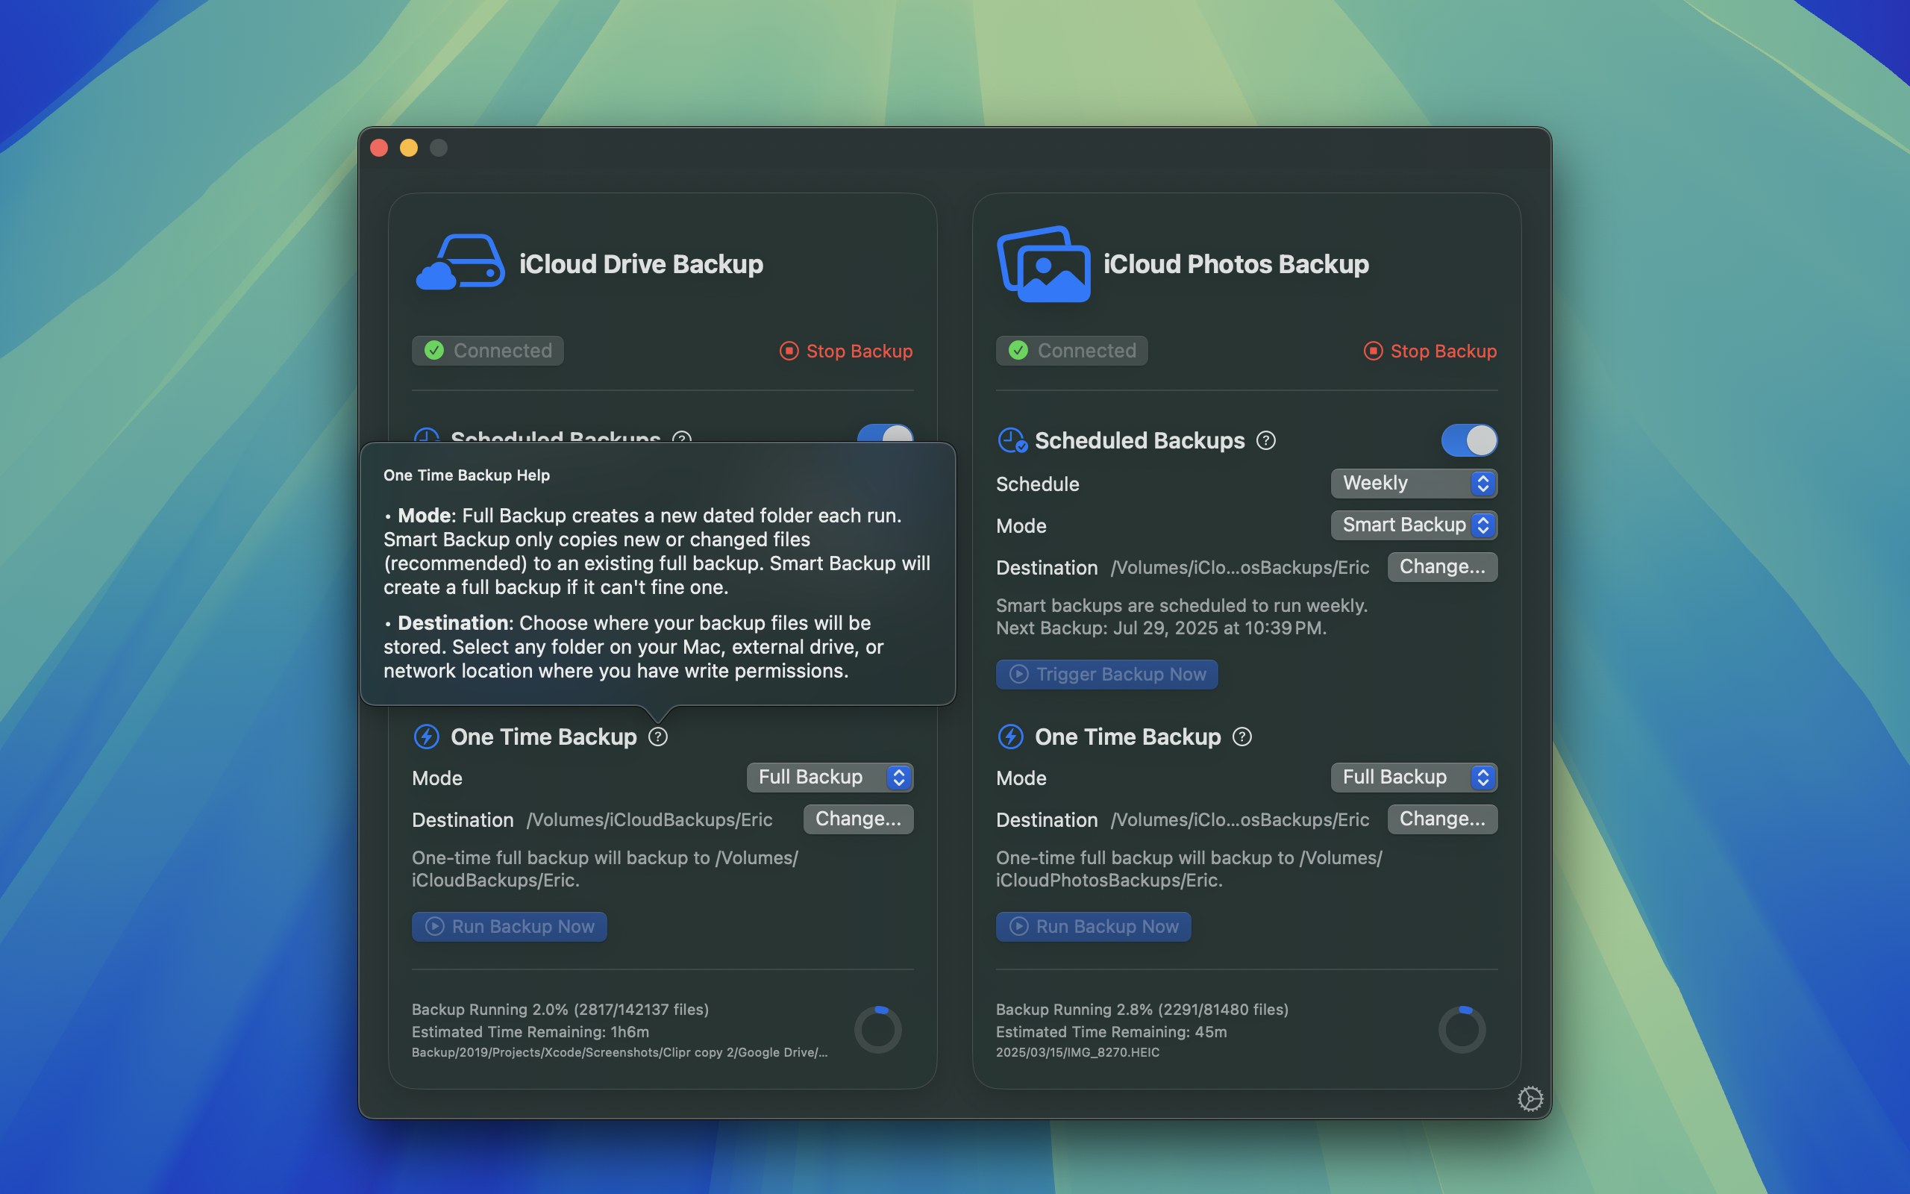Click the Drive backup progress spinner
Viewport: 1910px width, 1194px height.
click(x=877, y=1029)
